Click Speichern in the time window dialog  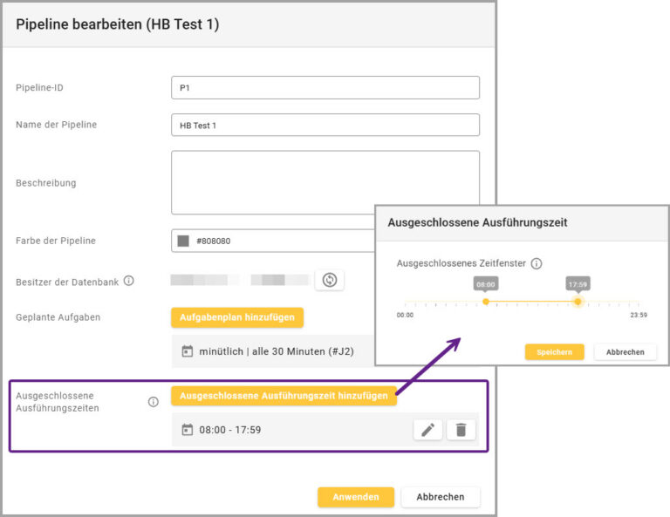pyautogui.click(x=554, y=352)
